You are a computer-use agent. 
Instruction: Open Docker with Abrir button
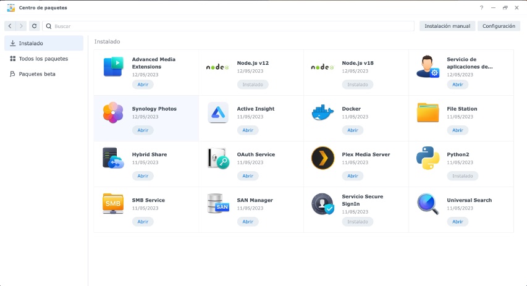[x=353, y=130]
